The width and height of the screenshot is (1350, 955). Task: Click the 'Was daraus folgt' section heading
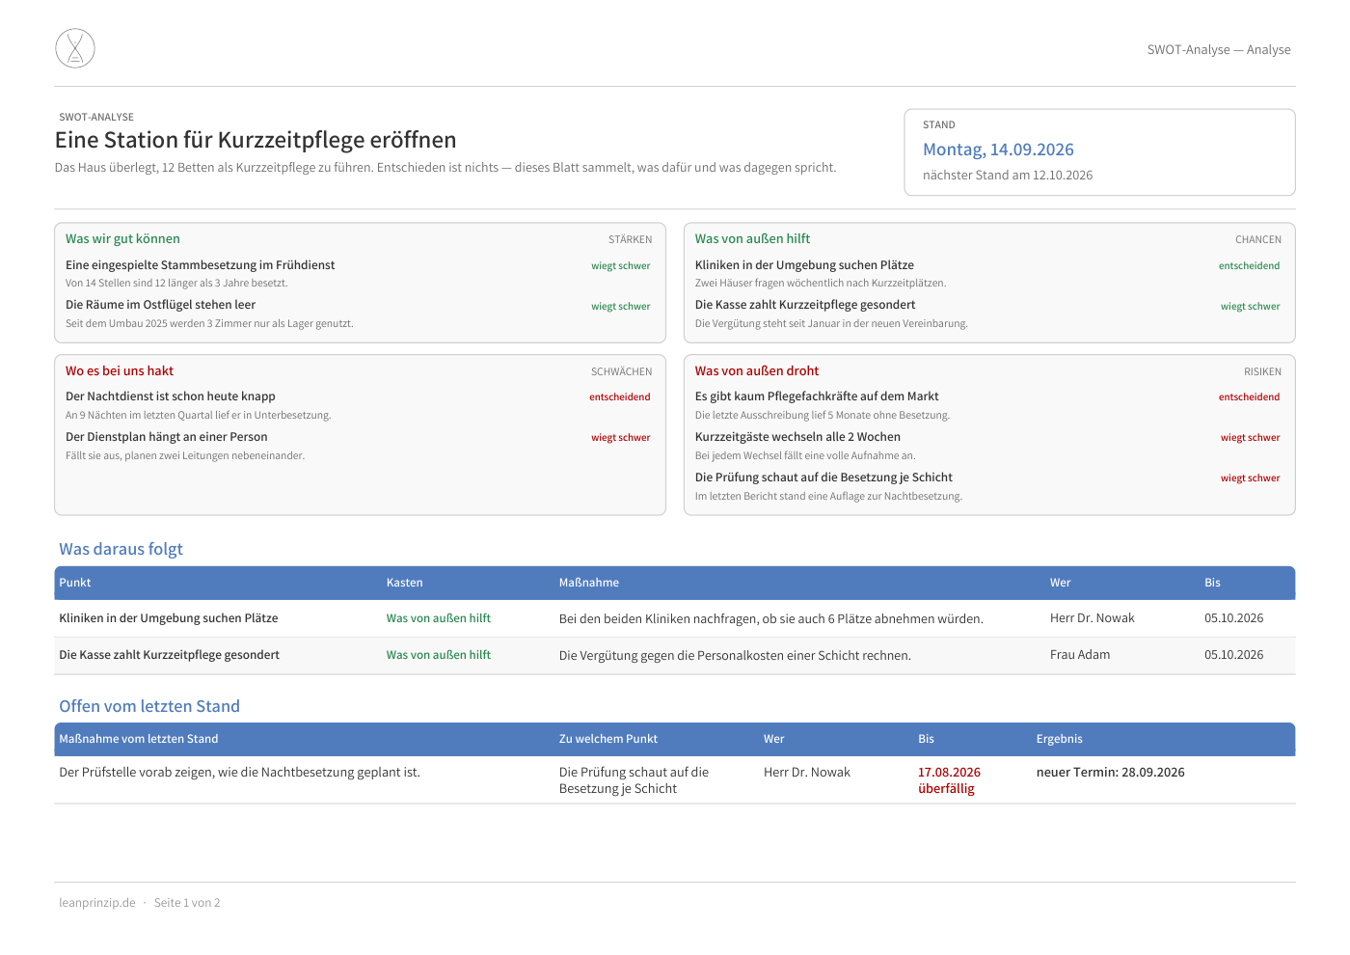click(x=121, y=549)
